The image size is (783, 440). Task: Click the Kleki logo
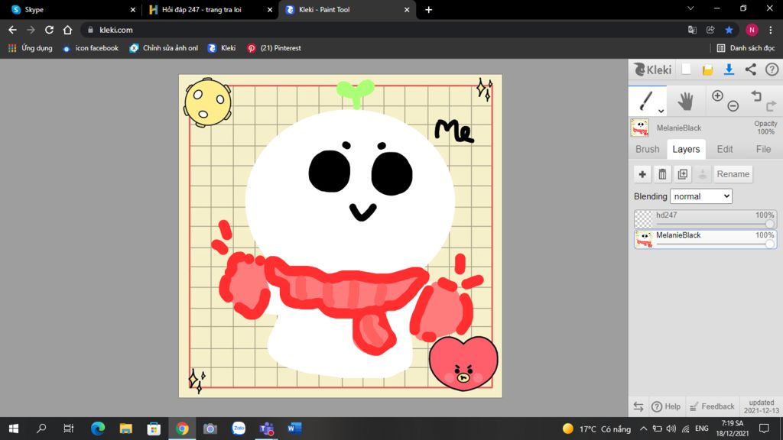pyautogui.click(x=653, y=70)
